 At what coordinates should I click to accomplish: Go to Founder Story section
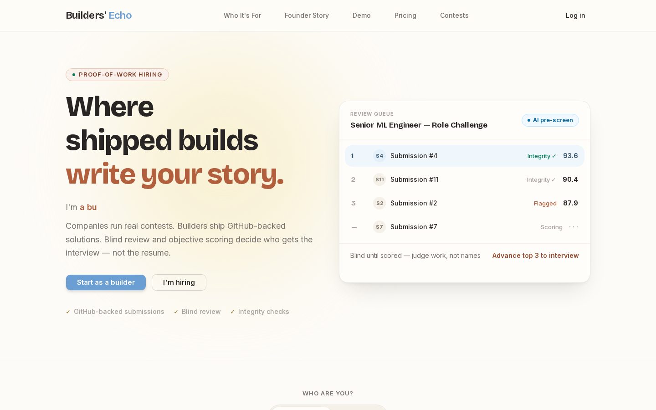pos(307,15)
